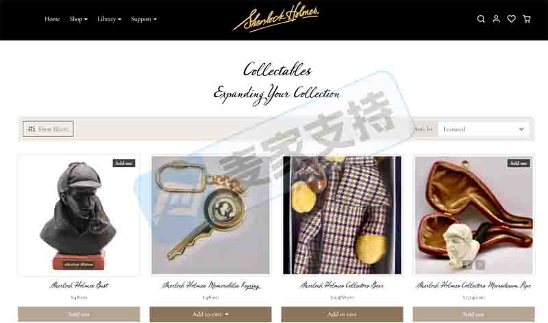The height and width of the screenshot is (323, 548).
Task: Expand the Shop dropdown menu
Action: (78, 19)
